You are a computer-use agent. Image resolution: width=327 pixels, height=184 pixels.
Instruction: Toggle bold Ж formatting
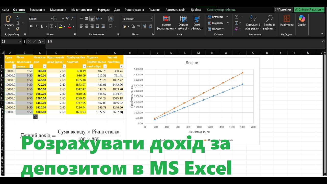[x=31, y=26]
